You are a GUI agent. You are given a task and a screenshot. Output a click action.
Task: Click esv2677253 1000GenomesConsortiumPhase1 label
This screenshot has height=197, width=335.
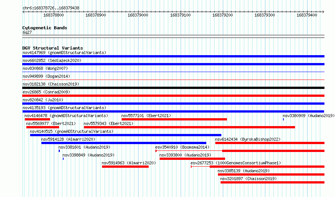click(x=236, y=163)
